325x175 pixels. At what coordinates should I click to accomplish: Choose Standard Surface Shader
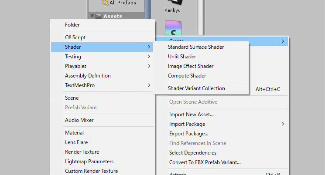pyautogui.click(x=196, y=47)
